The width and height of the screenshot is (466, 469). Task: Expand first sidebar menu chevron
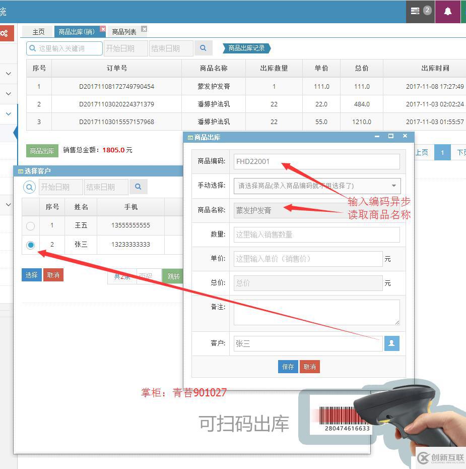[x=9, y=73]
